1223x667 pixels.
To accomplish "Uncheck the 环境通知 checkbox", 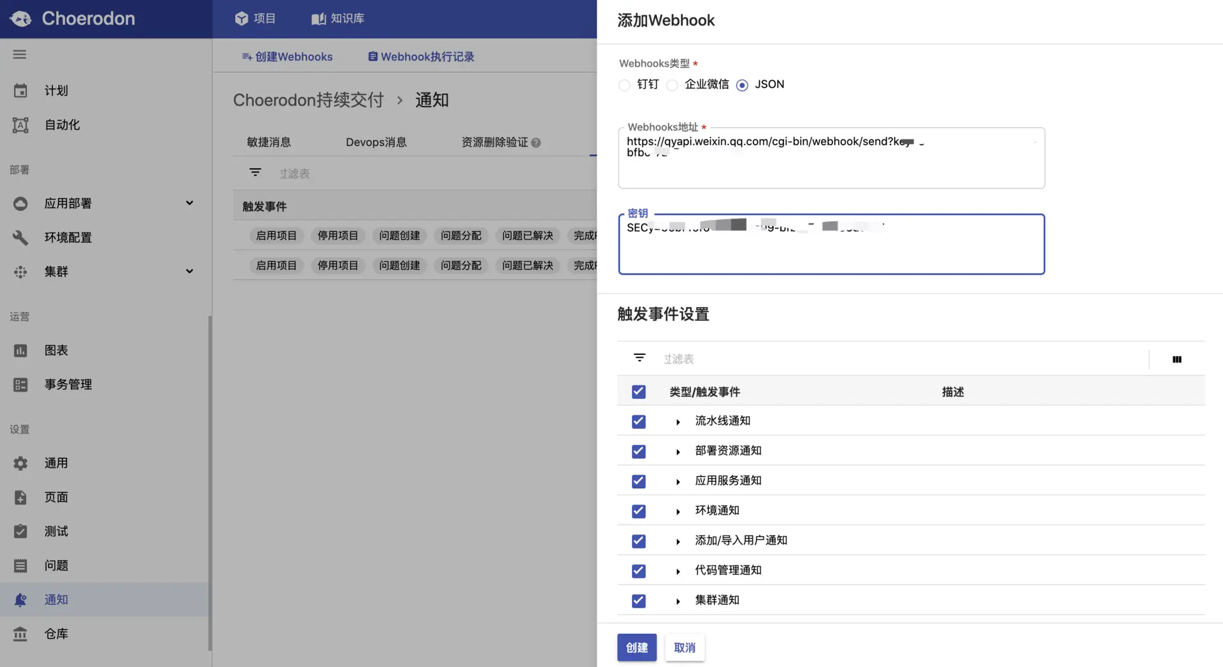I will pyautogui.click(x=638, y=510).
